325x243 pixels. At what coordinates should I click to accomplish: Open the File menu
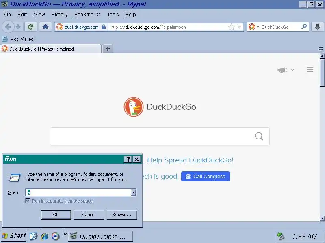click(7, 15)
